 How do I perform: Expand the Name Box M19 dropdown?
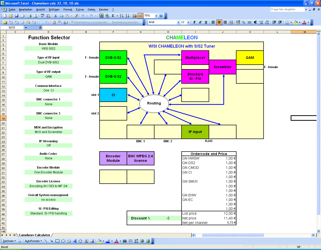(x=26, y=28)
